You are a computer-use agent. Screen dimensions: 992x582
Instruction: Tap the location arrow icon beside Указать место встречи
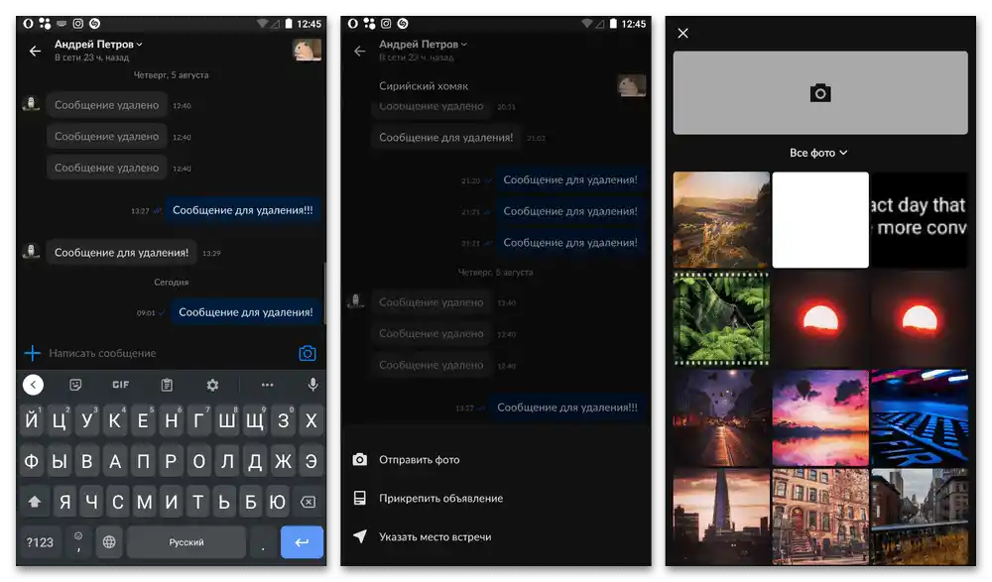point(359,536)
